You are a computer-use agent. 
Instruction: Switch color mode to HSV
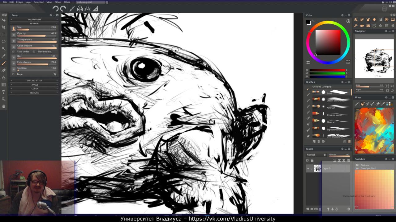pos(348,63)
